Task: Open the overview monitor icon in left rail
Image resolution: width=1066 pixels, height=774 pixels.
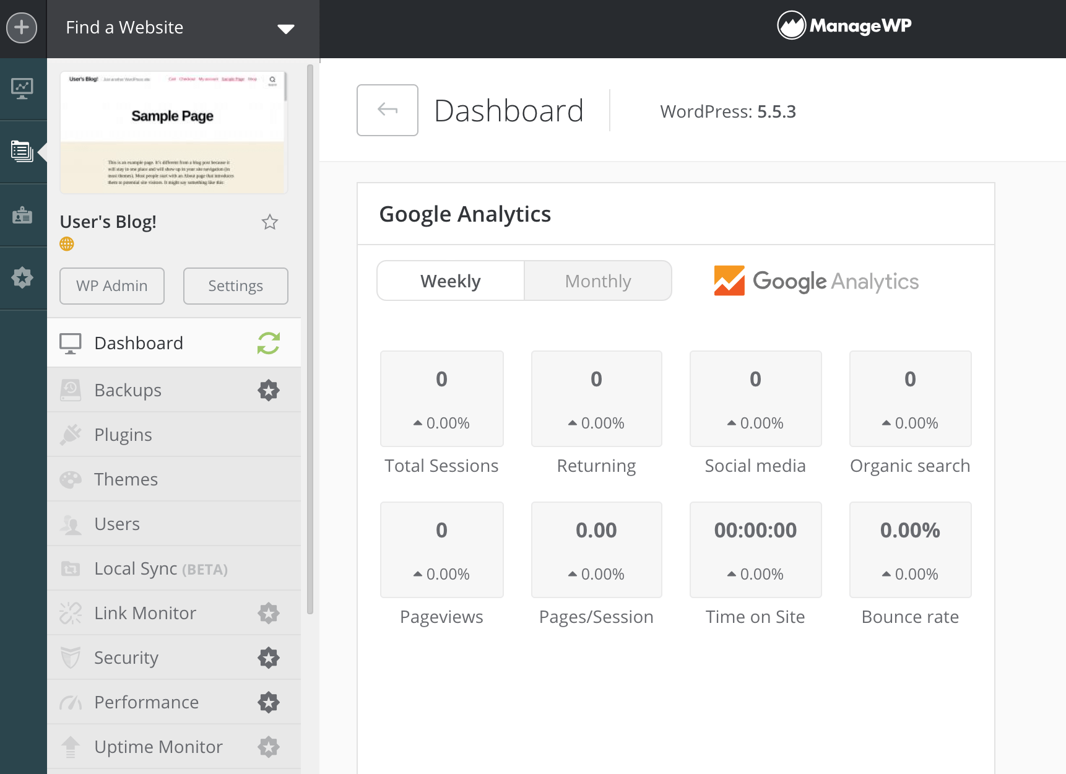Action: pos(22,89)
